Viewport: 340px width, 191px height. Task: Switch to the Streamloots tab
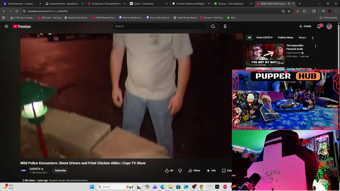tap(106, 4)
